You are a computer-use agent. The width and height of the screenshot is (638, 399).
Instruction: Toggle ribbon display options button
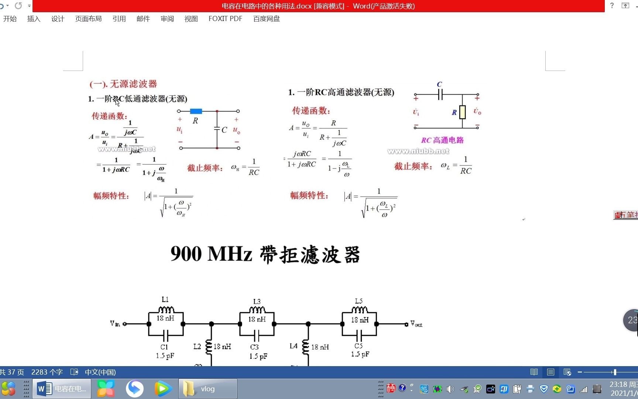point(625,6)
